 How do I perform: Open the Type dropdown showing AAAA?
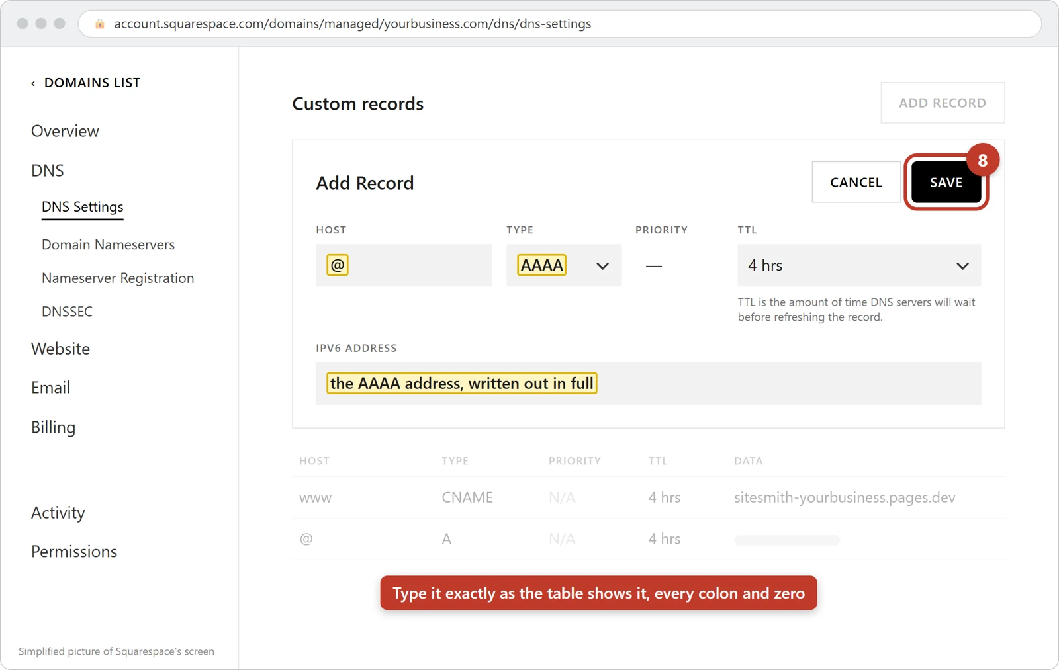pos(563,265)
